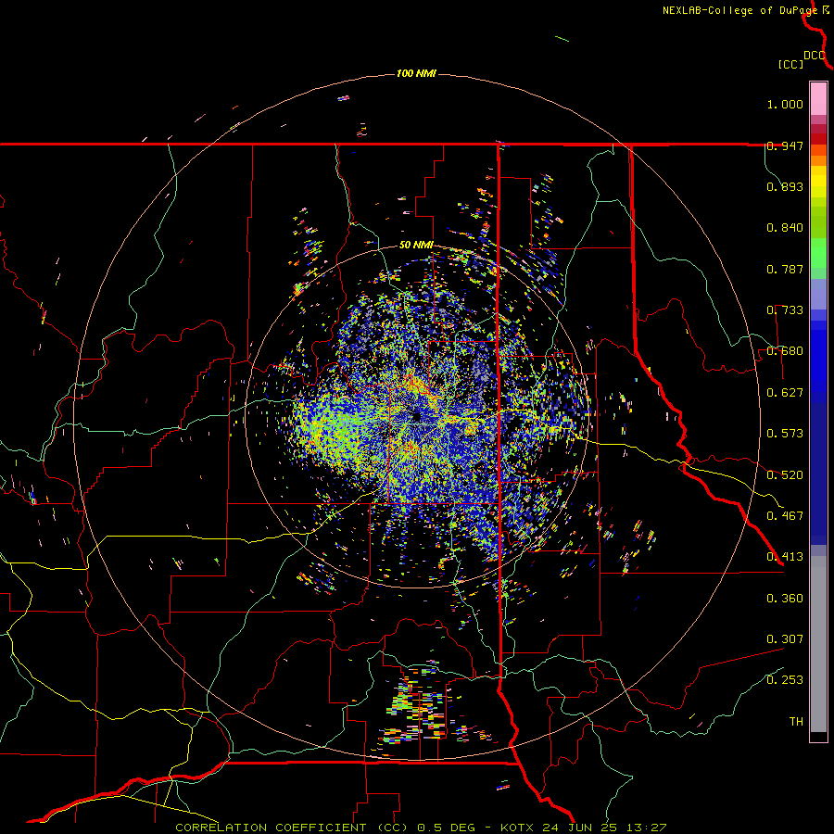This screenshot has width=834, height=834.
Task: Pick the lavender band on the color bar
Action: tap(818, 294)
